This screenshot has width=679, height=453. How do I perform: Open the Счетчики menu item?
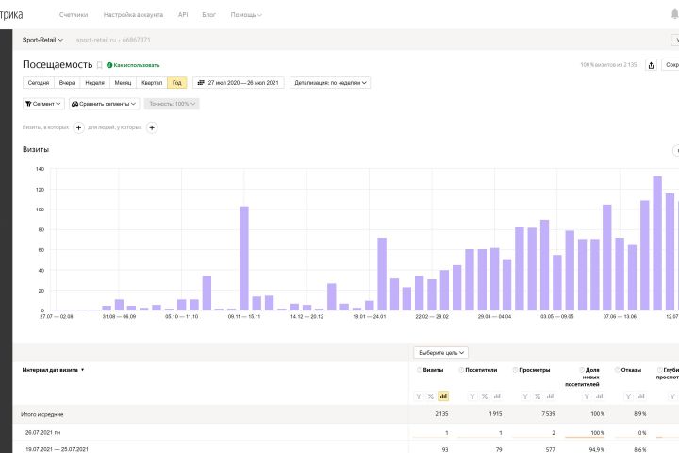(73, 15)
